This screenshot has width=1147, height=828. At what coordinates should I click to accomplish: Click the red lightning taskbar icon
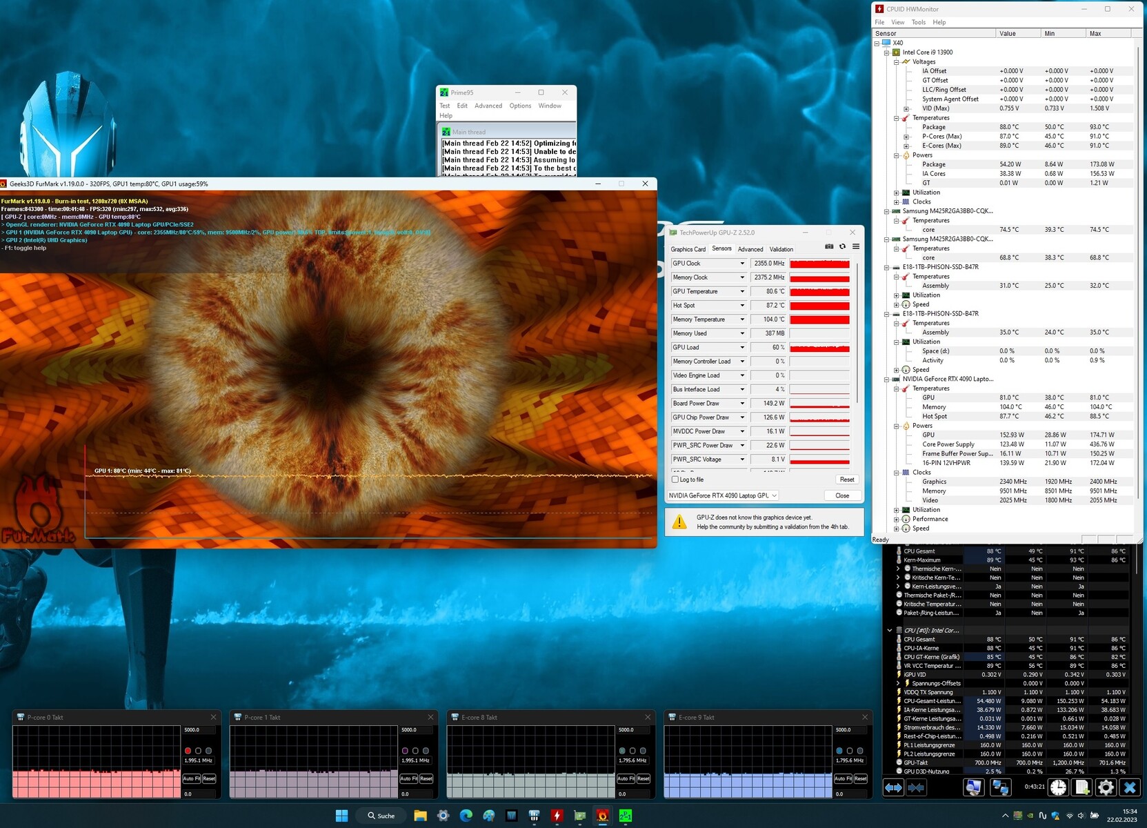coord(557,816)
